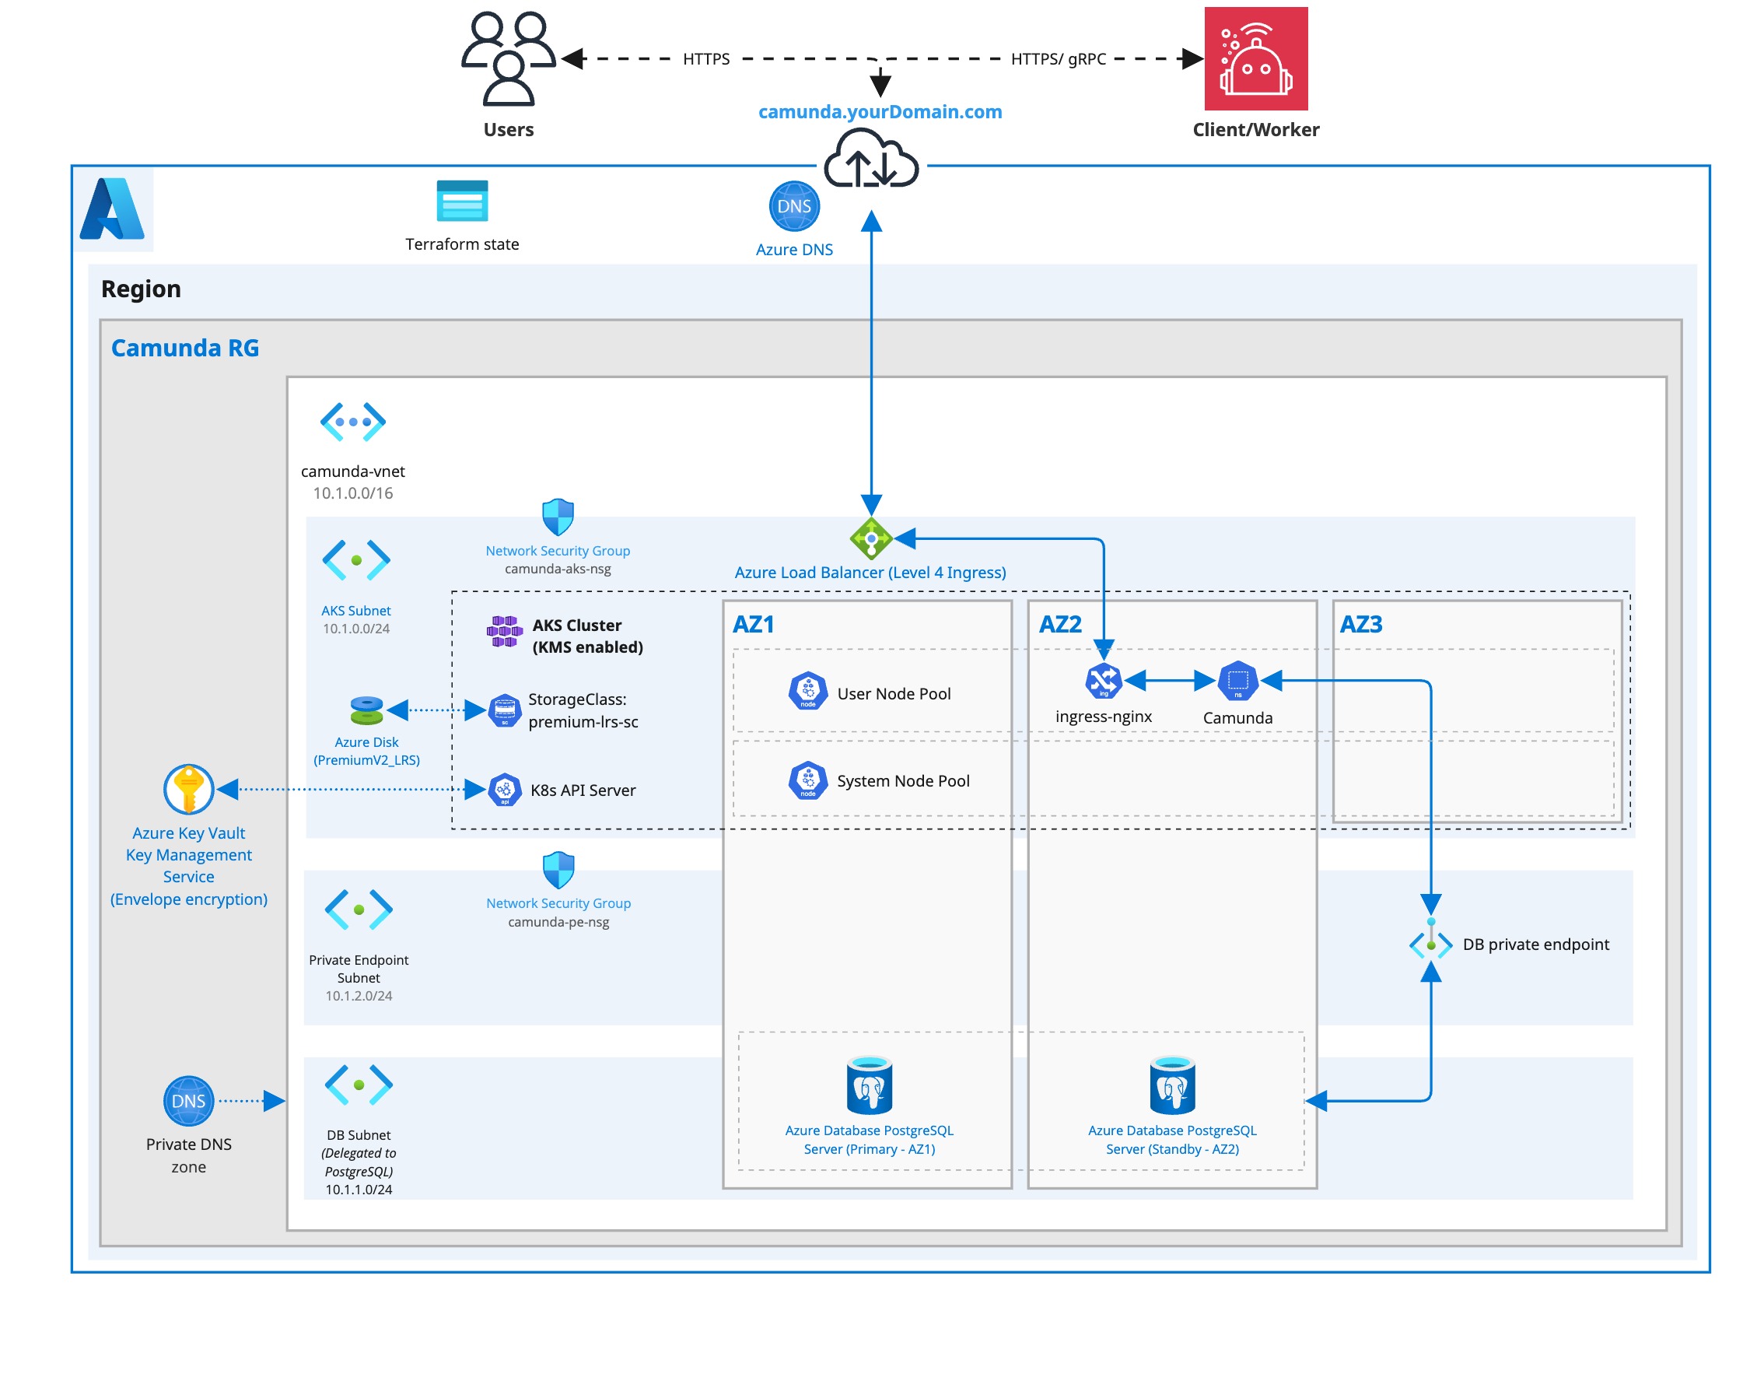The height and width of the screenshot is (1388, 1743).
Task: Expand the AZ3 availability zone section
Action: click(1362, 625)
